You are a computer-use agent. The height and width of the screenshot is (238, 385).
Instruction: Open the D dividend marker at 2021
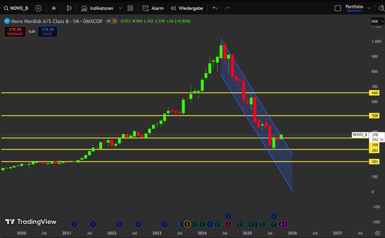[74, 224]
